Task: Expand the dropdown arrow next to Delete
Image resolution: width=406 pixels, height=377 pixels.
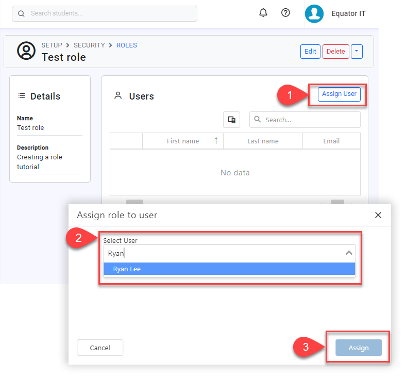Action: [x=357, y=52]
